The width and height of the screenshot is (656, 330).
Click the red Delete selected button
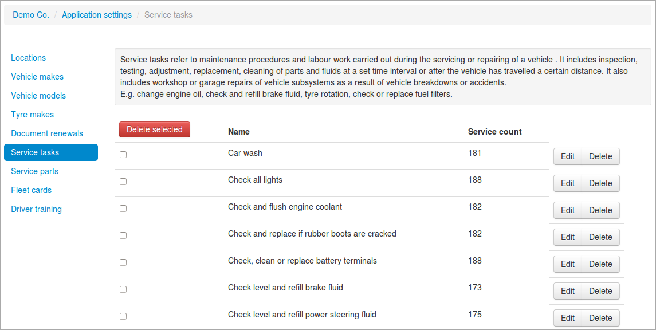[155, 129]
